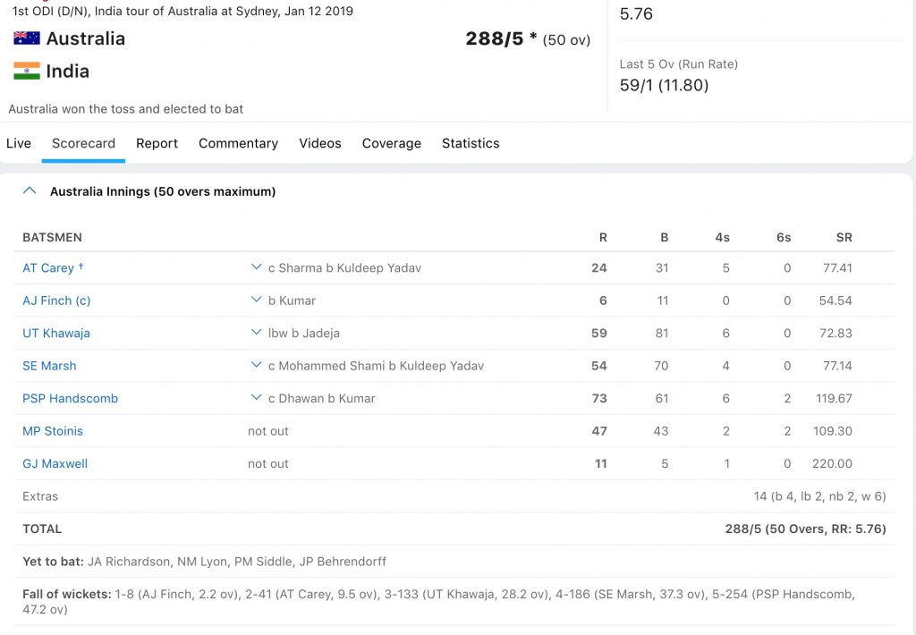The width and height of the screenshot is (916, 635).
Task: Select the Report tab
Action: coord(157,143)
